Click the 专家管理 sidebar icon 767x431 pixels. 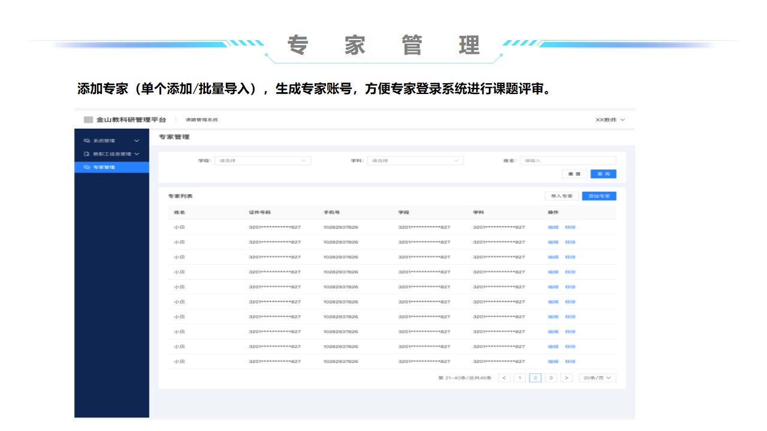[86, 167]
